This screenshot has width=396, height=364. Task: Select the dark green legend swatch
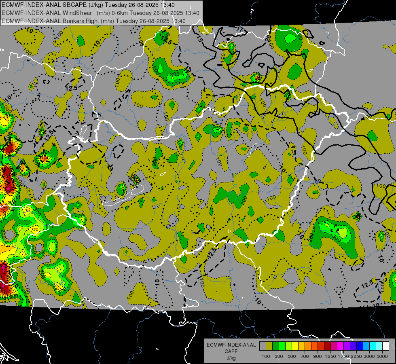[x=275, y=346]
